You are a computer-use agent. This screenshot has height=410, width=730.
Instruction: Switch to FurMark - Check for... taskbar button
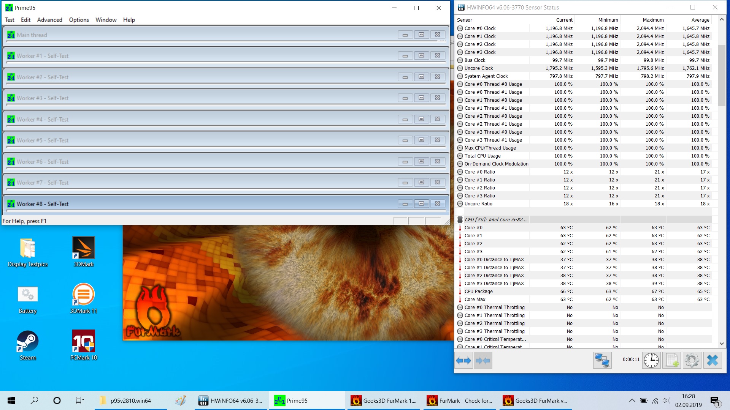(459, 401)
